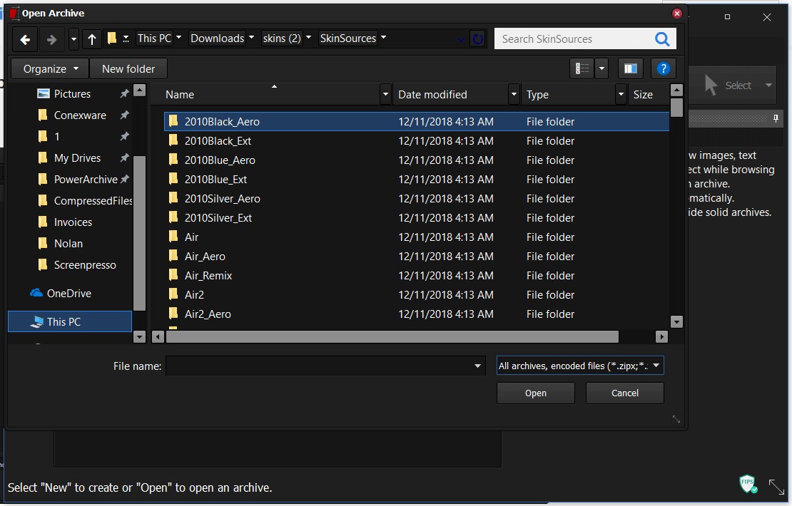792x506 pixels.
Task: Open the Organize menu
Action: coord(50,69)
